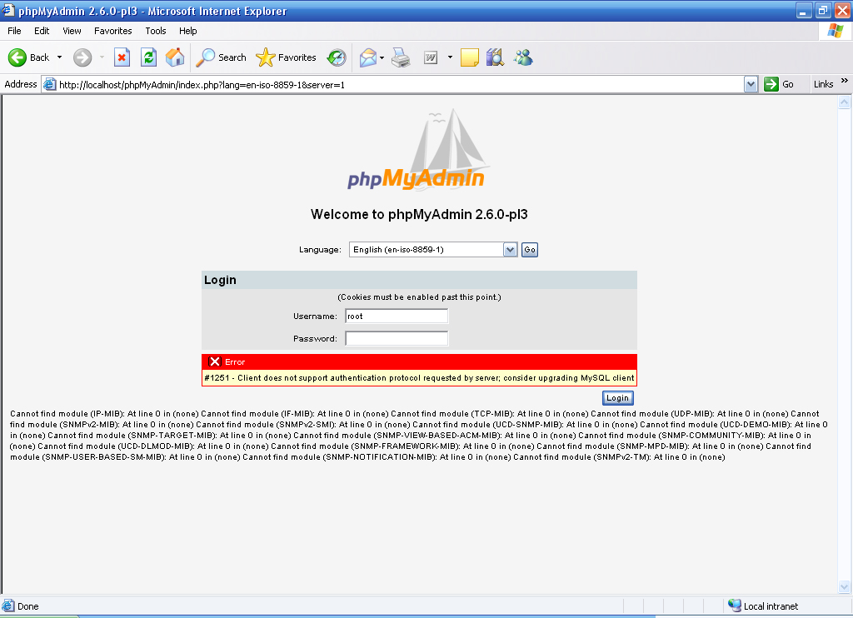Viewport: 853px width, 618px height.
Task: Click the Stop loading icon
Action: 122,57
